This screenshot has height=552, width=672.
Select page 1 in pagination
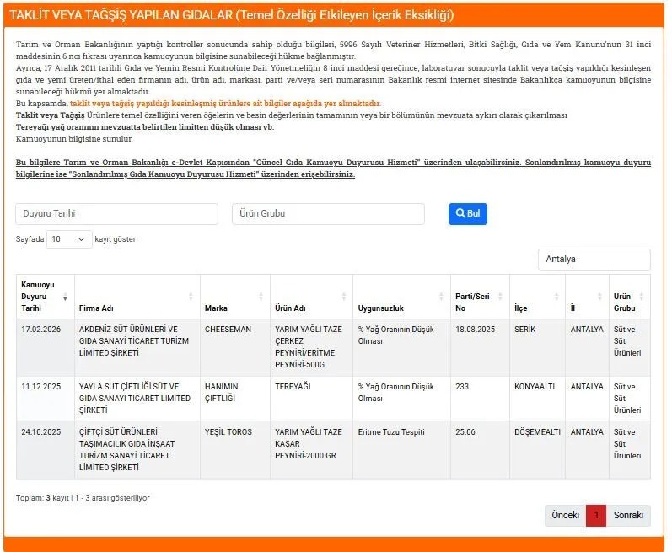[x=596, y=516]
